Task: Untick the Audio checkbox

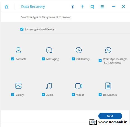Action: [43, 95]
